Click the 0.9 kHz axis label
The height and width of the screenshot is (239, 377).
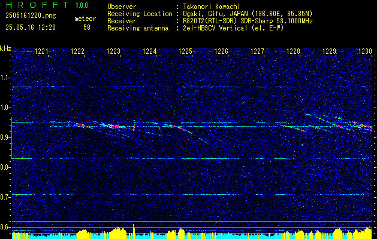pyautogui.click(x=5, y=137)
